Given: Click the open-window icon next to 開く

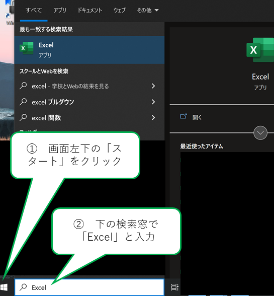Looking at the screenshot, I should coord(184,116).
